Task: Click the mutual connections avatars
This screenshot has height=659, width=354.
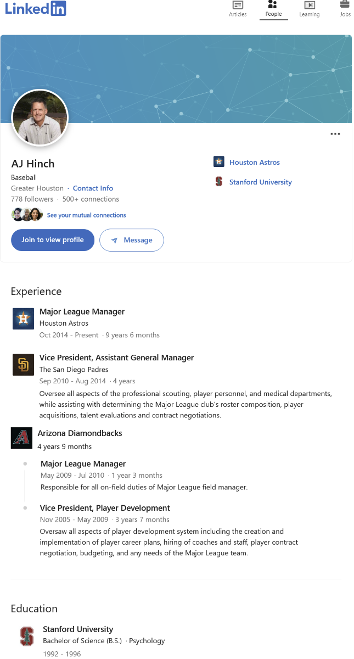Action: click(x=27, y=215)
